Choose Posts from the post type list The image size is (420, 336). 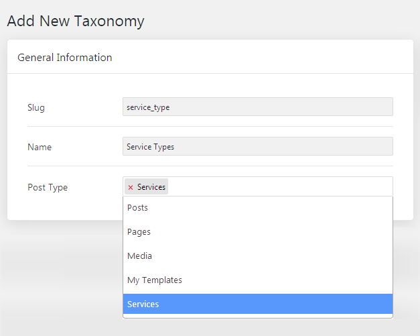point(258,207)
